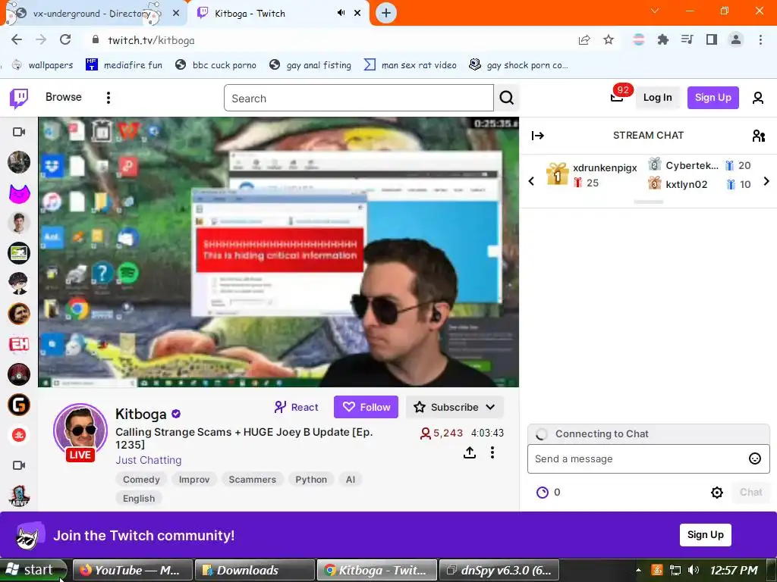The width and height of the screenshot is (777, 582).
Task: Open the emote picker smiley icon
Action: (754, 458)
